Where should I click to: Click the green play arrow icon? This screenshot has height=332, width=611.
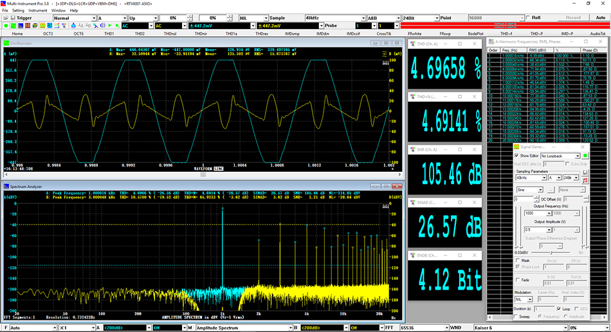click(110, 26)
